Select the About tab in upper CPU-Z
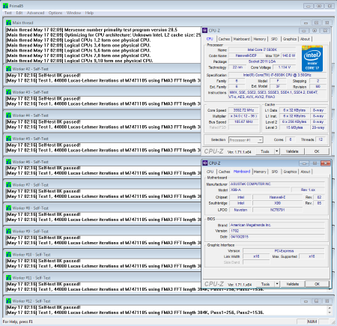 [x=305, y=39]
